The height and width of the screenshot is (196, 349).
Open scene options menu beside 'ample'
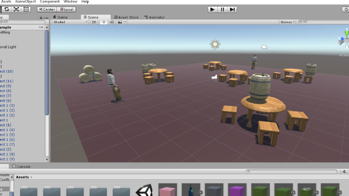point(41,27)
